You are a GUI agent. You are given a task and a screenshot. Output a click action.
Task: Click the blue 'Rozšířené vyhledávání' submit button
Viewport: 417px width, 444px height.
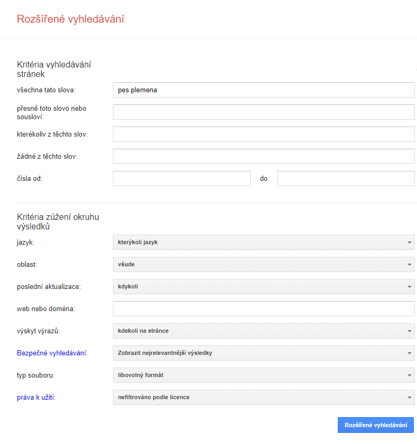tap(376, 425)
